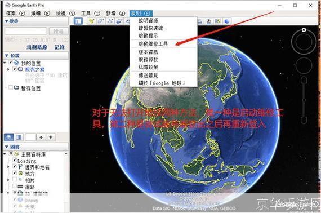The height and width of the screenshot is (213, 321).
Task: Open the 編輯 menu
Action: [x=41, y=14]
